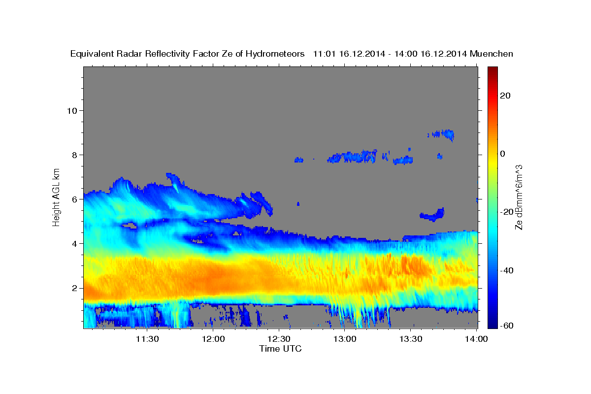The image size is (591, 394).
Task: Click the 13:30 time tick label
Action: tap(411, 339)
